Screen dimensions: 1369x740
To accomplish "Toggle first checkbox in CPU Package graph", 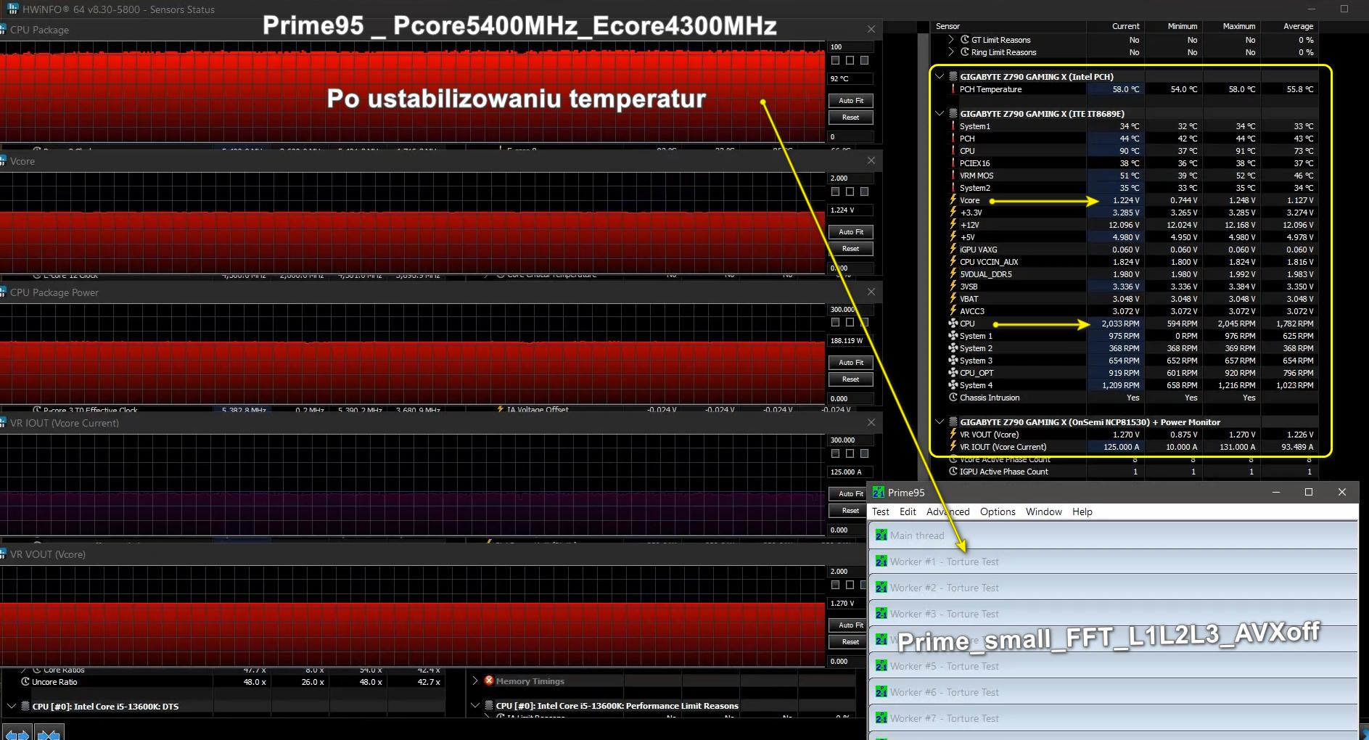I will click(835, 61).
